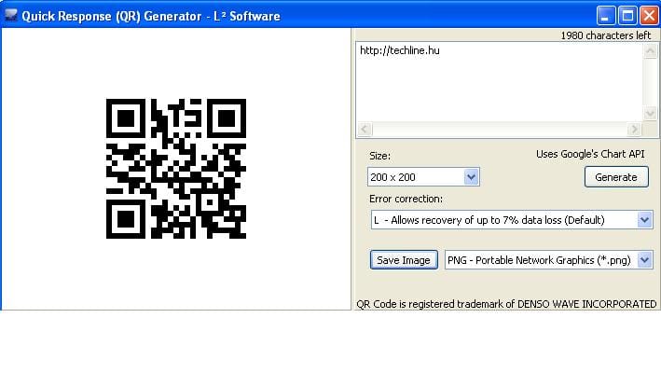
Task: Maximize the QR Generator window
Action: click(x=627, y=16)
